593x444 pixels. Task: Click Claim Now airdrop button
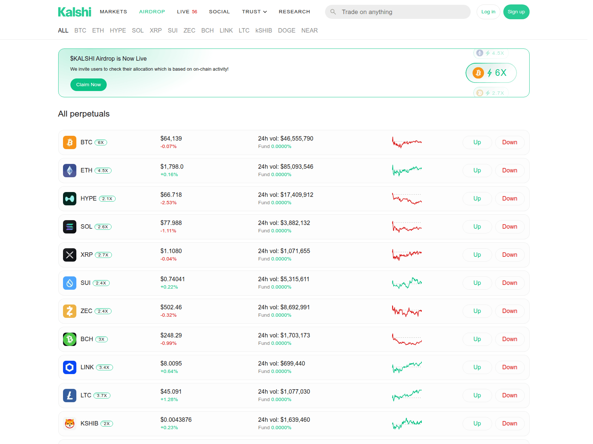point(89,85)
